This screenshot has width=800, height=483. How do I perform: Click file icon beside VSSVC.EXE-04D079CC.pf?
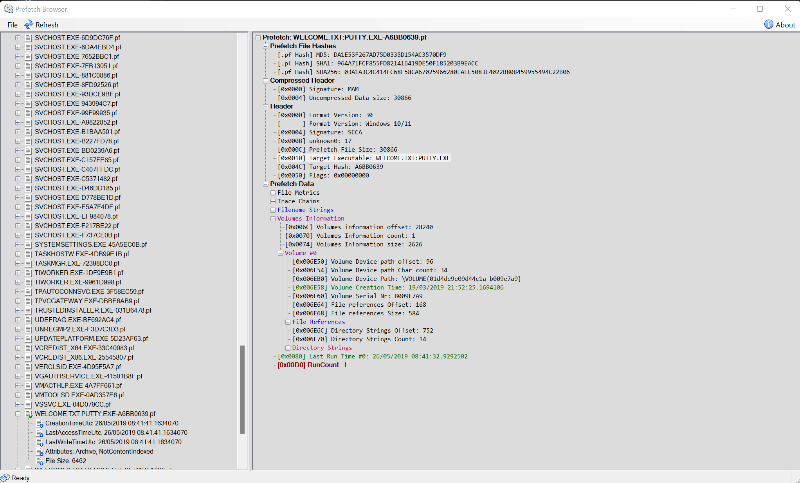[28, 404]
